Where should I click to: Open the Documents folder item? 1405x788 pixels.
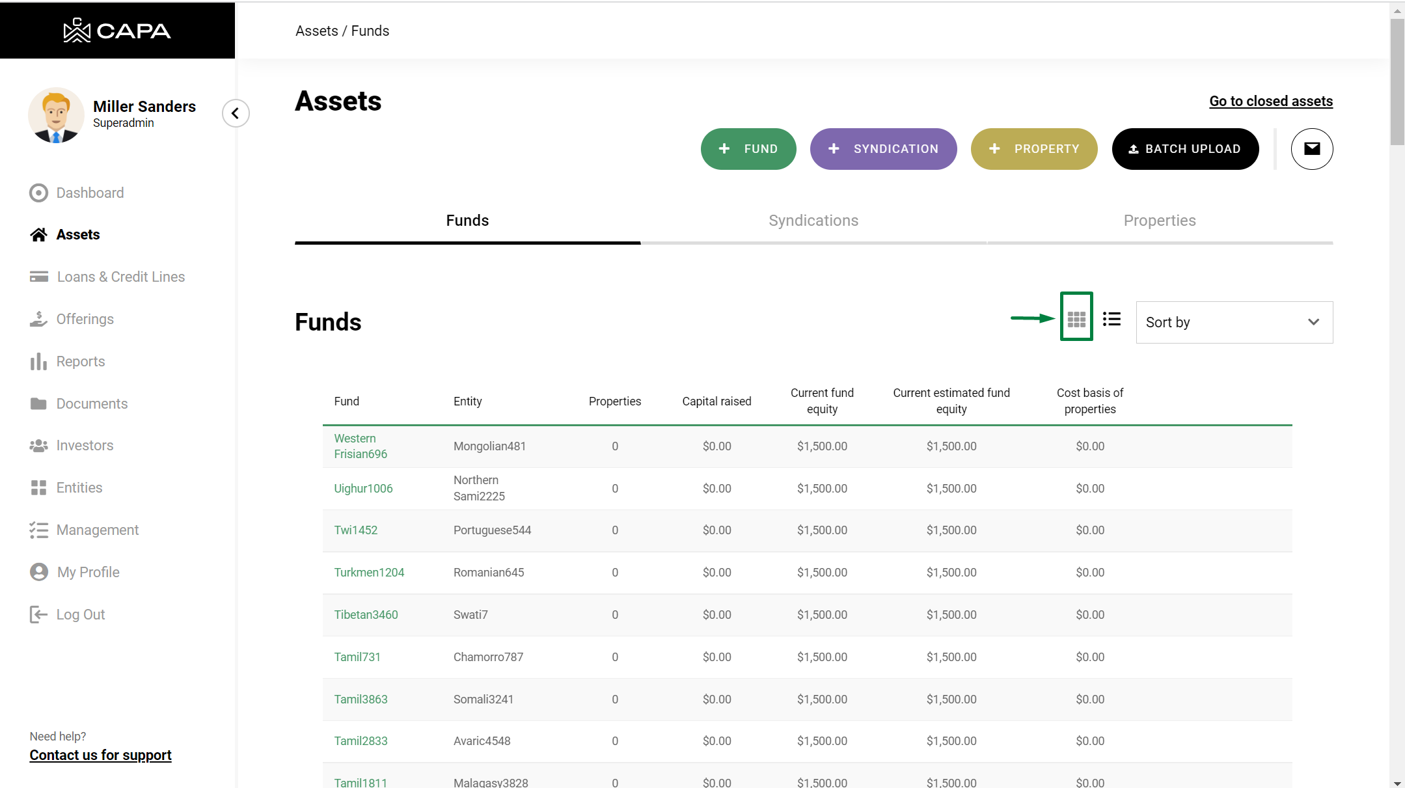tap(91, 403)
